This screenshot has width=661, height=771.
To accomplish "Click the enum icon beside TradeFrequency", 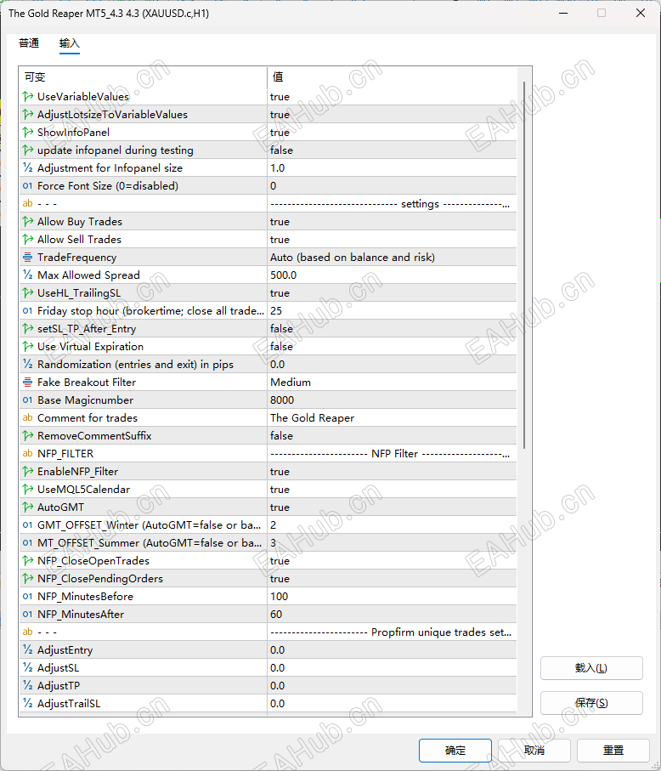I will pyautogui.click(x=27, y=258).
